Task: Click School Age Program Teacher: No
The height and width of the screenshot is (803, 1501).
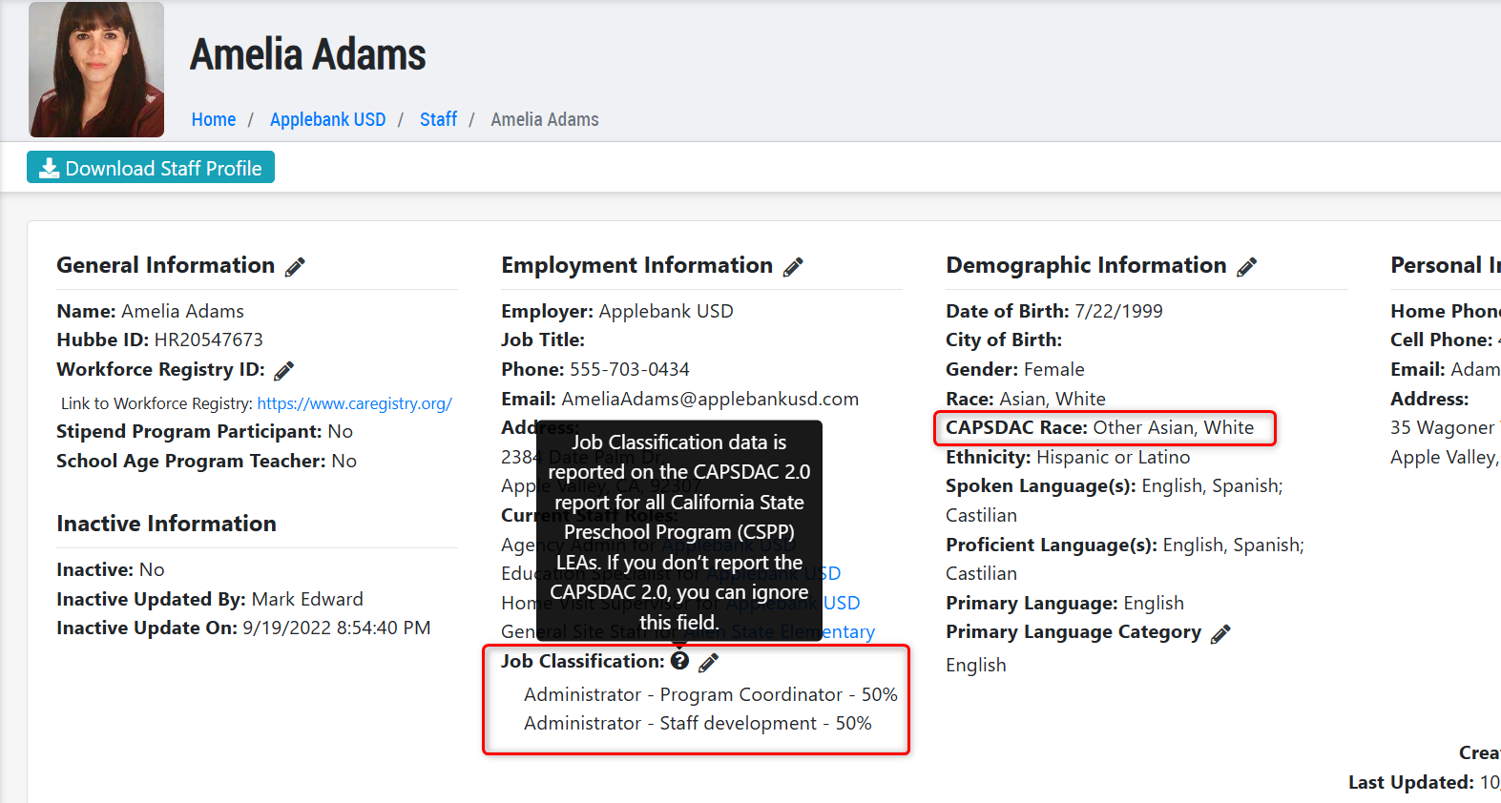Action: coord(206,461)
